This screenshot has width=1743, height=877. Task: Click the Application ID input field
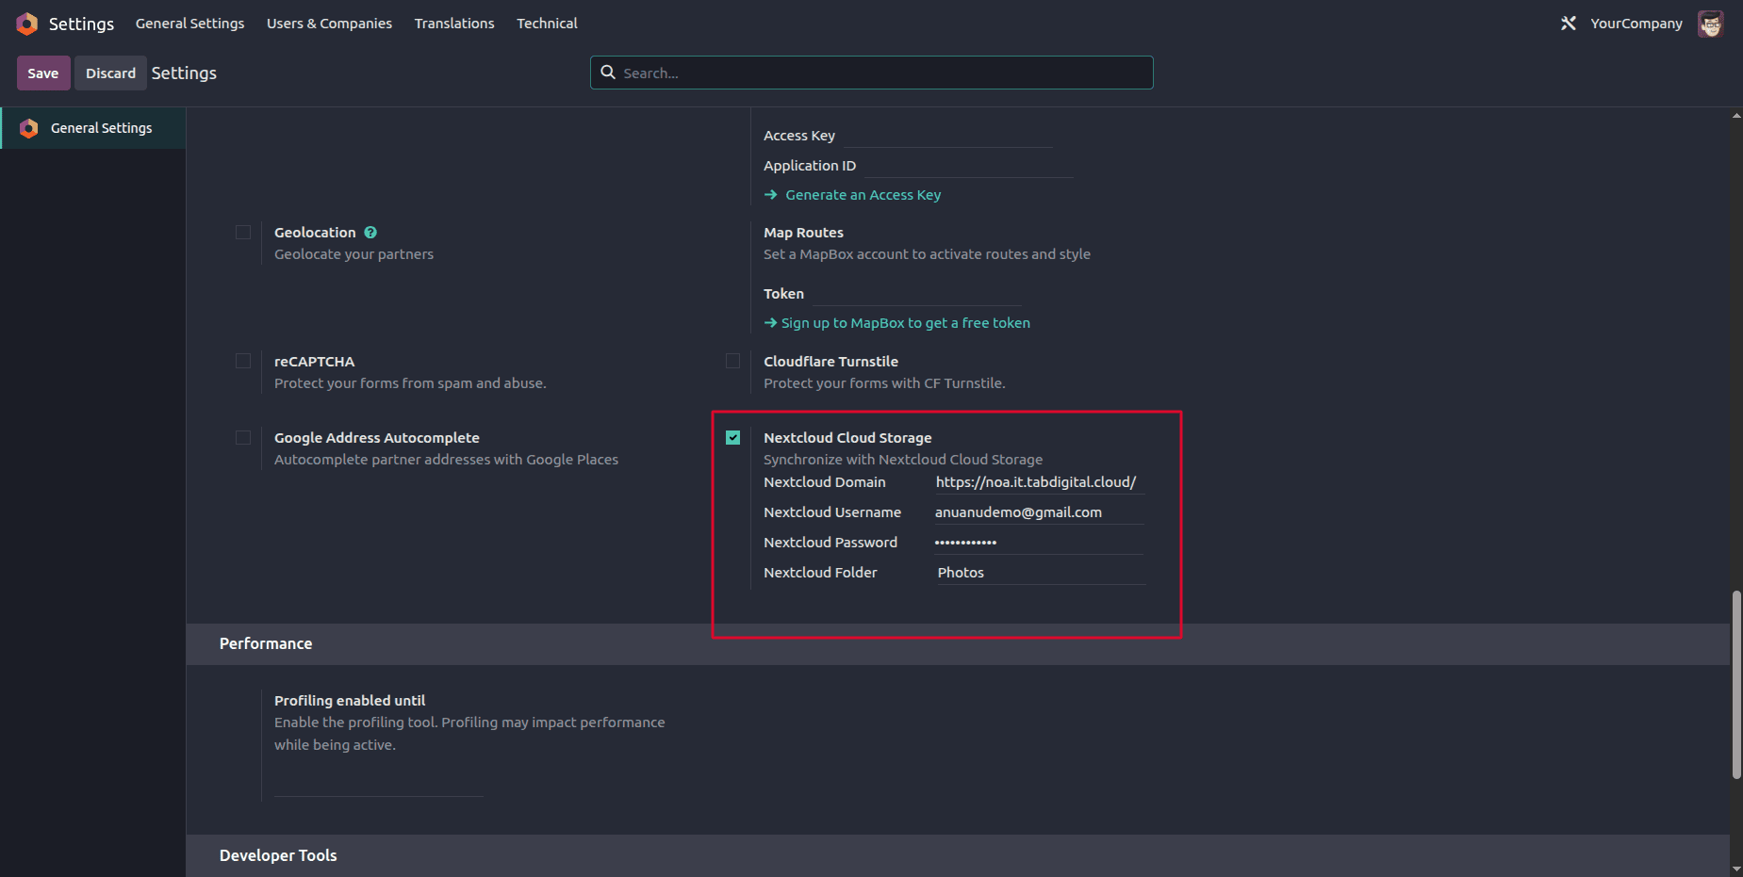coord(969,166)
